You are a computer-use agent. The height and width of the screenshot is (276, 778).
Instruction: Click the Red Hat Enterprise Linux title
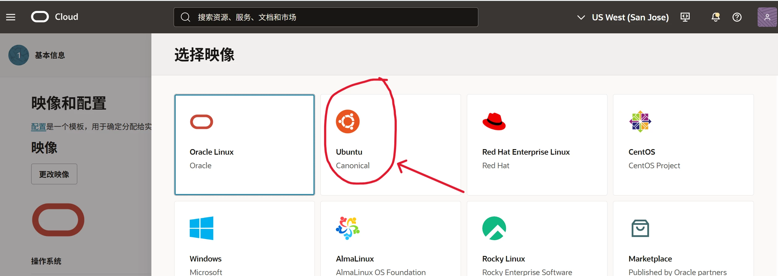tap(526, 152)
